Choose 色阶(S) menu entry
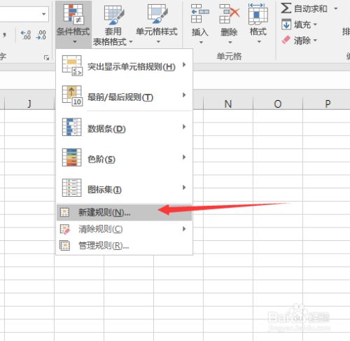This screenshot has height=341, width=350. [125, 158]
